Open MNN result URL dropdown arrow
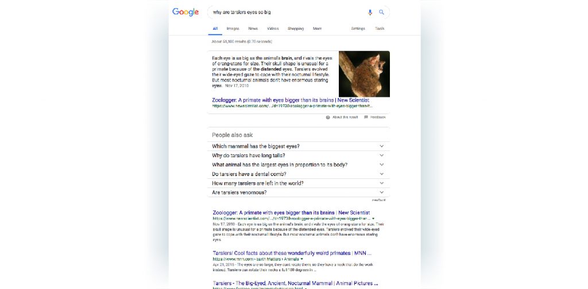Viewport: 588px width, 289px height. 302,259
